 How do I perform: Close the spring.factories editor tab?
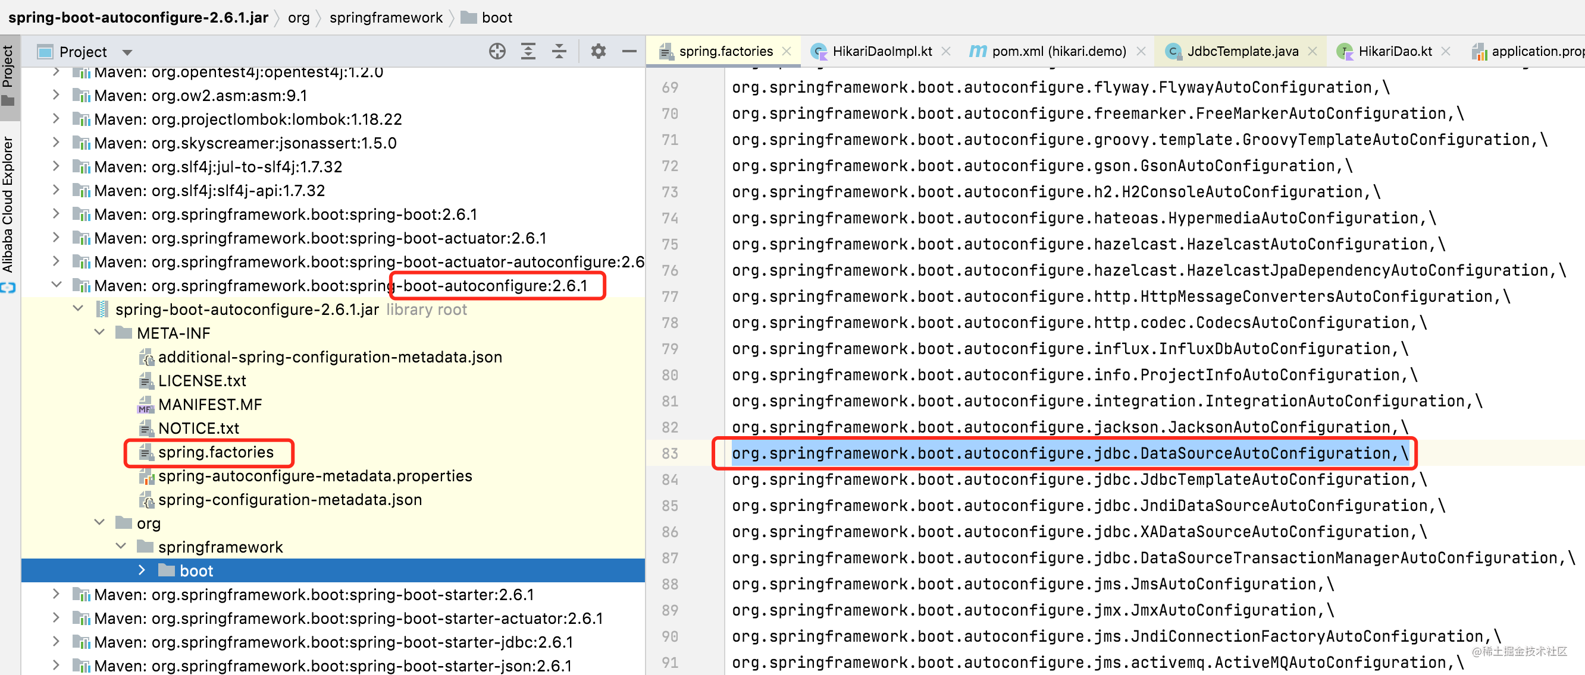[787, 51]
